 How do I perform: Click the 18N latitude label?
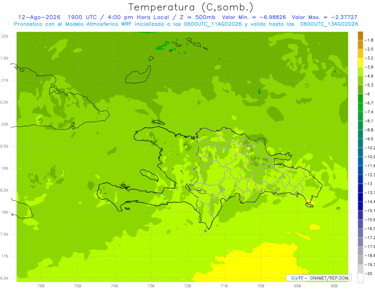(x=5, y=212)
